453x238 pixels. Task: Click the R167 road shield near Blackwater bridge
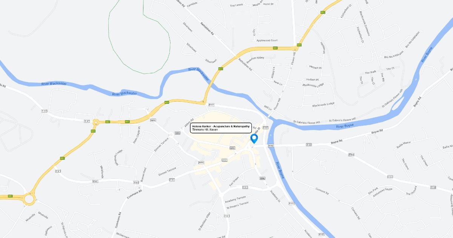pos(211,105)
